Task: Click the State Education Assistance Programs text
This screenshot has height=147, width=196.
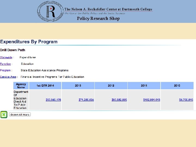Action: click(x=44, y=71)
